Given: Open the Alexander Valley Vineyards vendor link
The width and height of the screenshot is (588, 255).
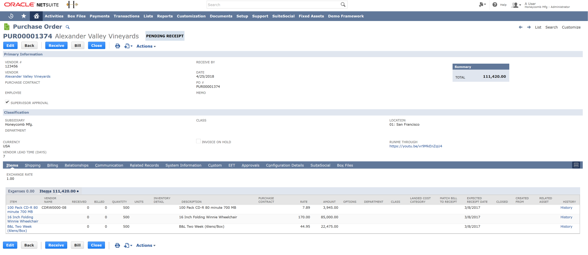Looking at the screenshot, I should point(28,76).
